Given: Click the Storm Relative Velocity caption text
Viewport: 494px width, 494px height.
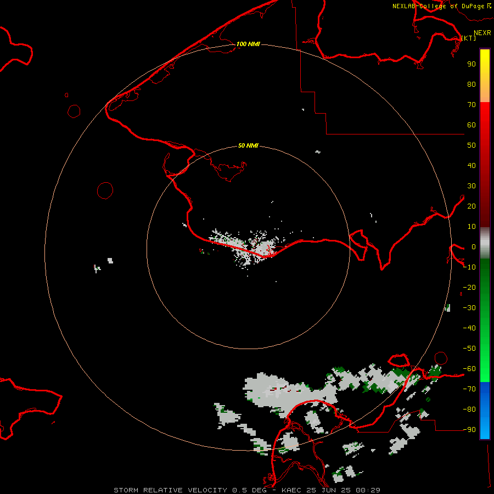Looking at the screenshot, I should tap(247, 490).
